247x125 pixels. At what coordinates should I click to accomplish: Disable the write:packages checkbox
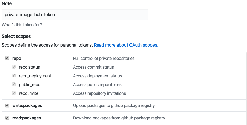coord(7,105)
